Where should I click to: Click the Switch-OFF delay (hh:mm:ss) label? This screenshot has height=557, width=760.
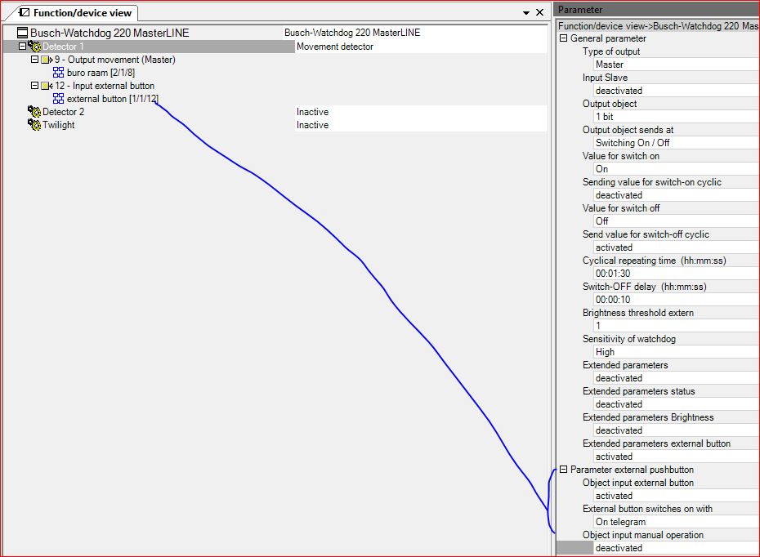(x=645, y=287)
